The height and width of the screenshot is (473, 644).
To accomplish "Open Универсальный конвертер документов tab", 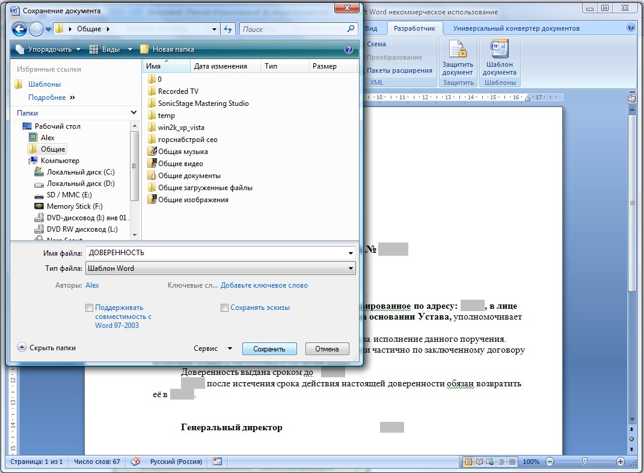I will (x=517, y=28).
